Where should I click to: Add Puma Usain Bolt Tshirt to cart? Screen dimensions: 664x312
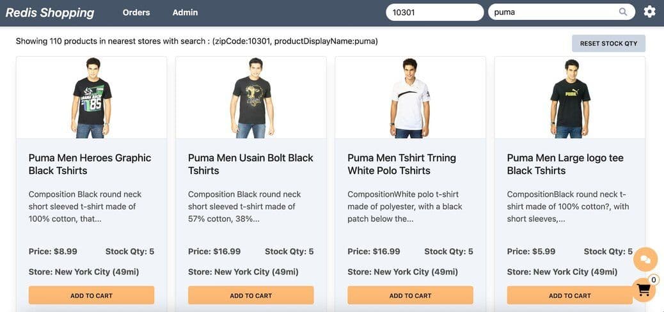(251, 295)
